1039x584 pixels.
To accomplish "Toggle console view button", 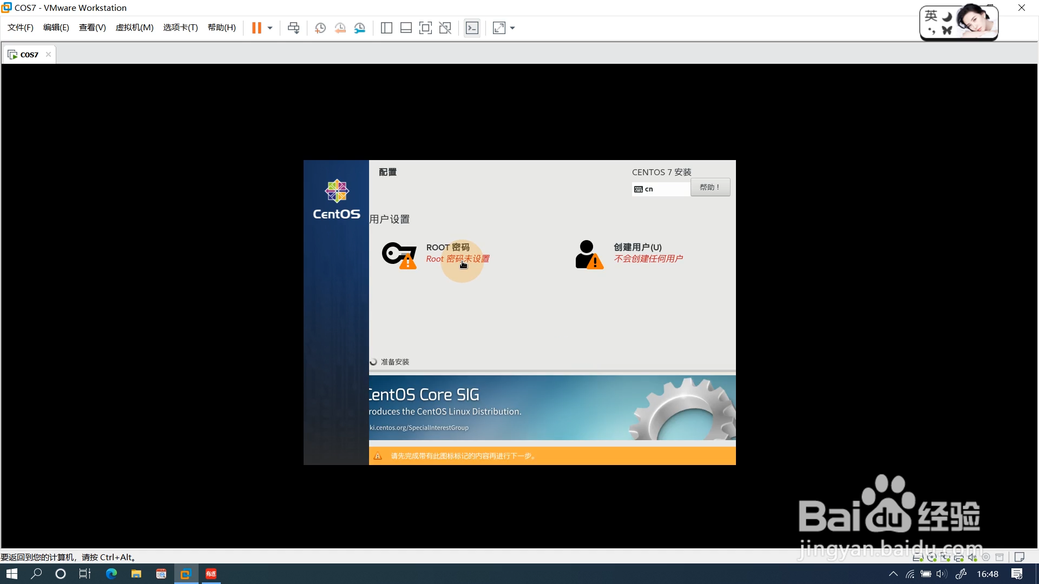I will coord(472,28).
